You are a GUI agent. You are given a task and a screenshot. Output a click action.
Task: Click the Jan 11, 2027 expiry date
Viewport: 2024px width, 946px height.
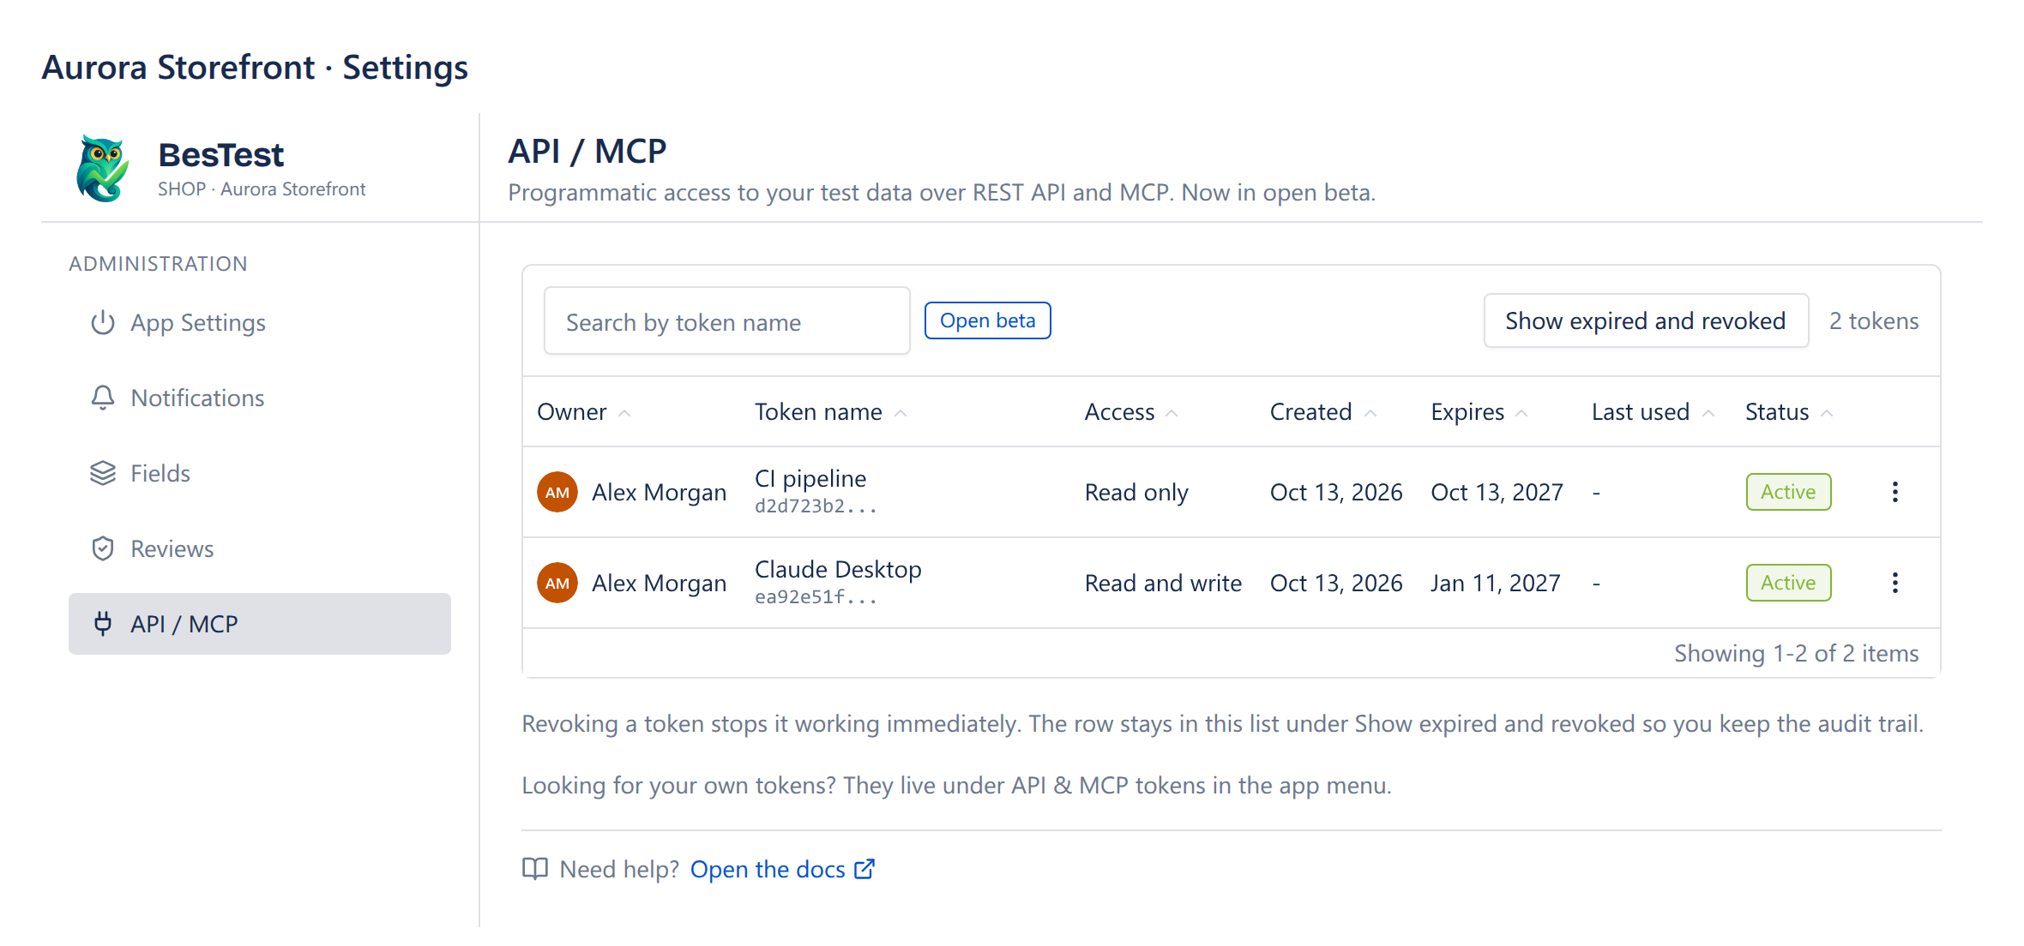click(x=1495, y=583)
